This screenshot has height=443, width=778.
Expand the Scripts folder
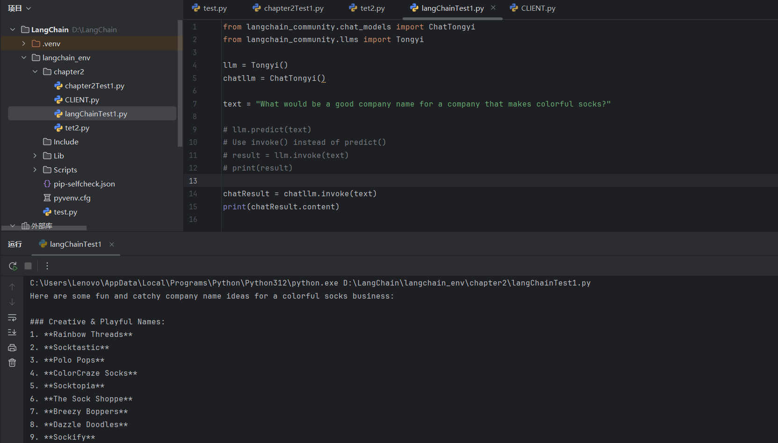(35, 170)
